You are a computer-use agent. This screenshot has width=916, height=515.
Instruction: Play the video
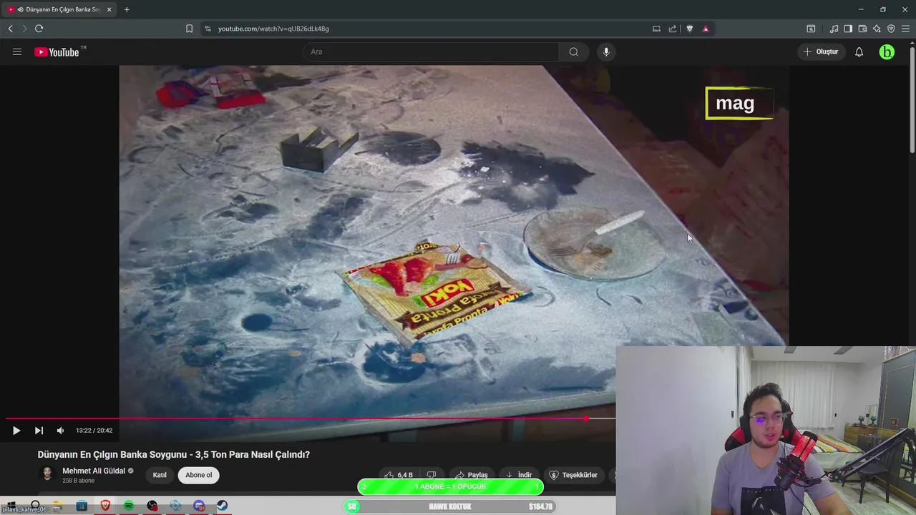tap(16, 431)
